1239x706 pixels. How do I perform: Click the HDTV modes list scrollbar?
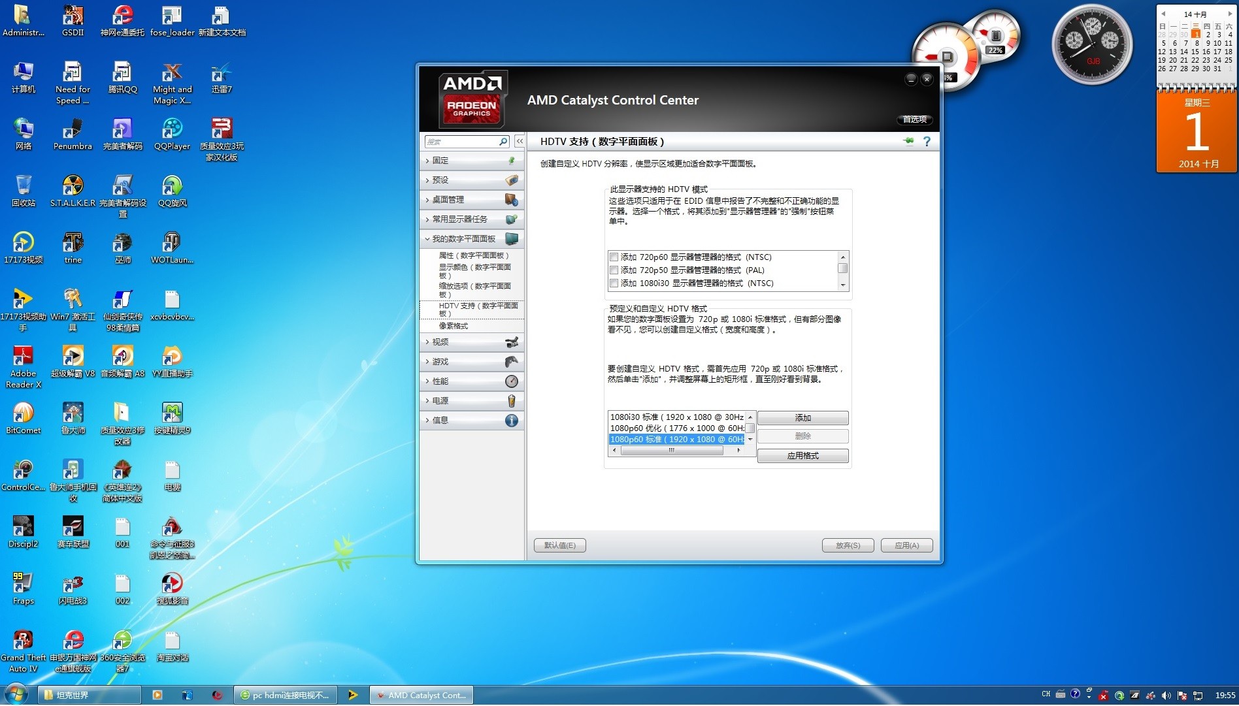[x=843, y=270]
